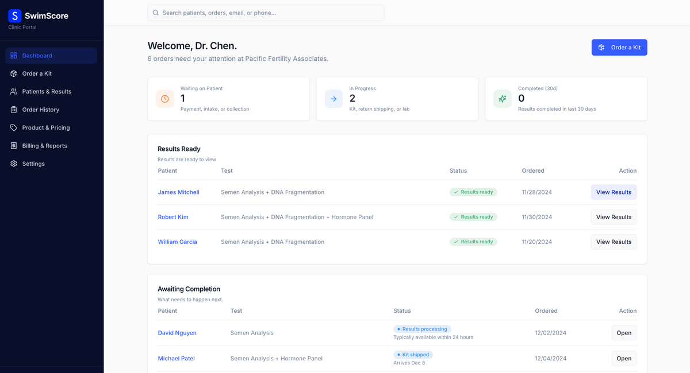
Task: Click Results ready badge for William Garcia
Action: pos(473,242)
